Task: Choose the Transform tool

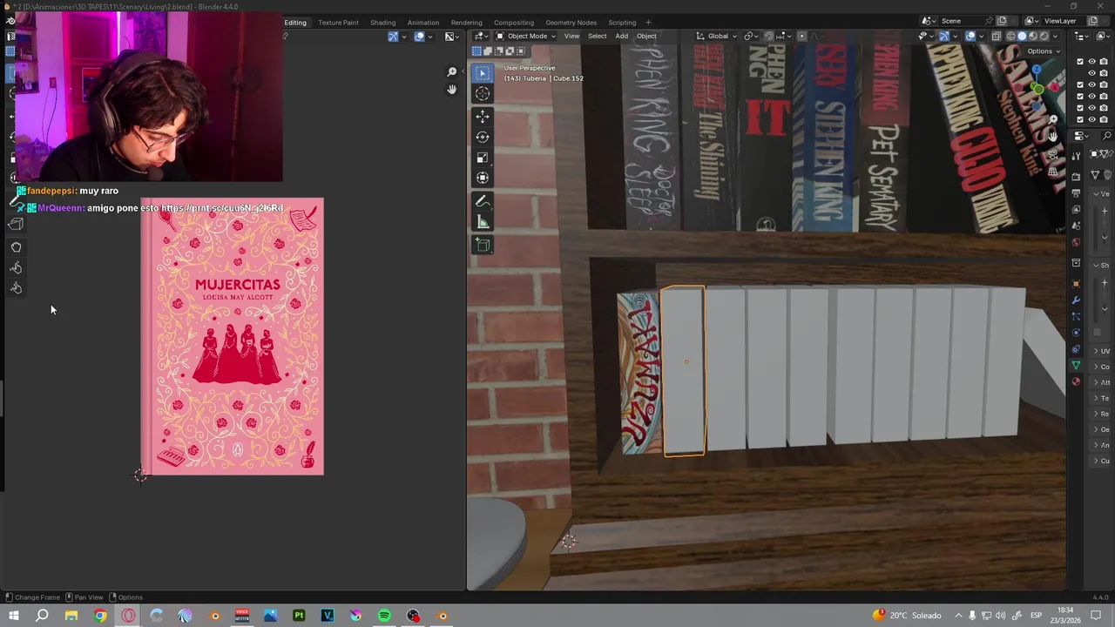Action: click(x=483, y=179)
